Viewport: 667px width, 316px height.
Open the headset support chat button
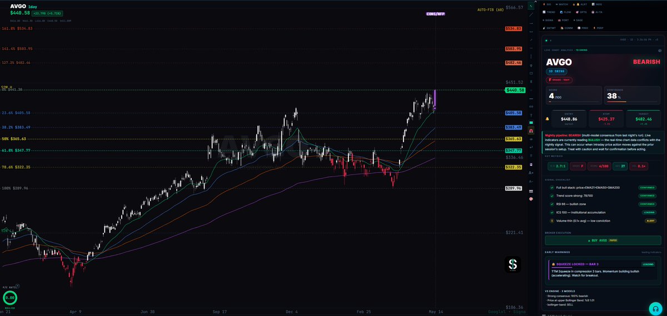(x=656, y=309)
